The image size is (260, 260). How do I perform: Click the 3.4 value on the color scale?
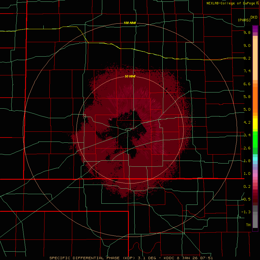(x=247, y=135)
